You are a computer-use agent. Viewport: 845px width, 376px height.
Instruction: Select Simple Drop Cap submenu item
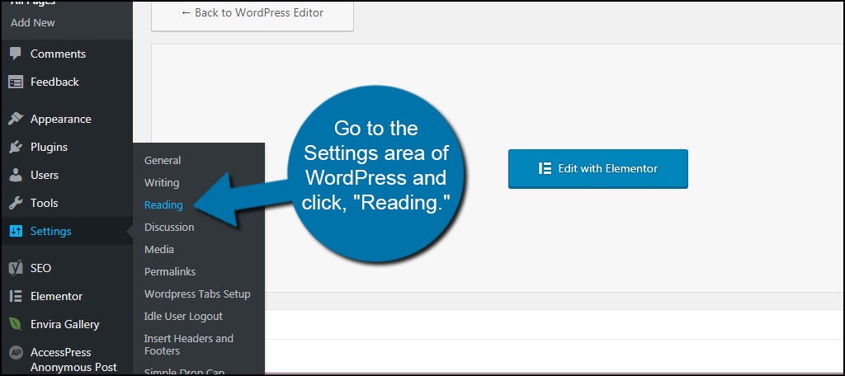pos(184,372)
